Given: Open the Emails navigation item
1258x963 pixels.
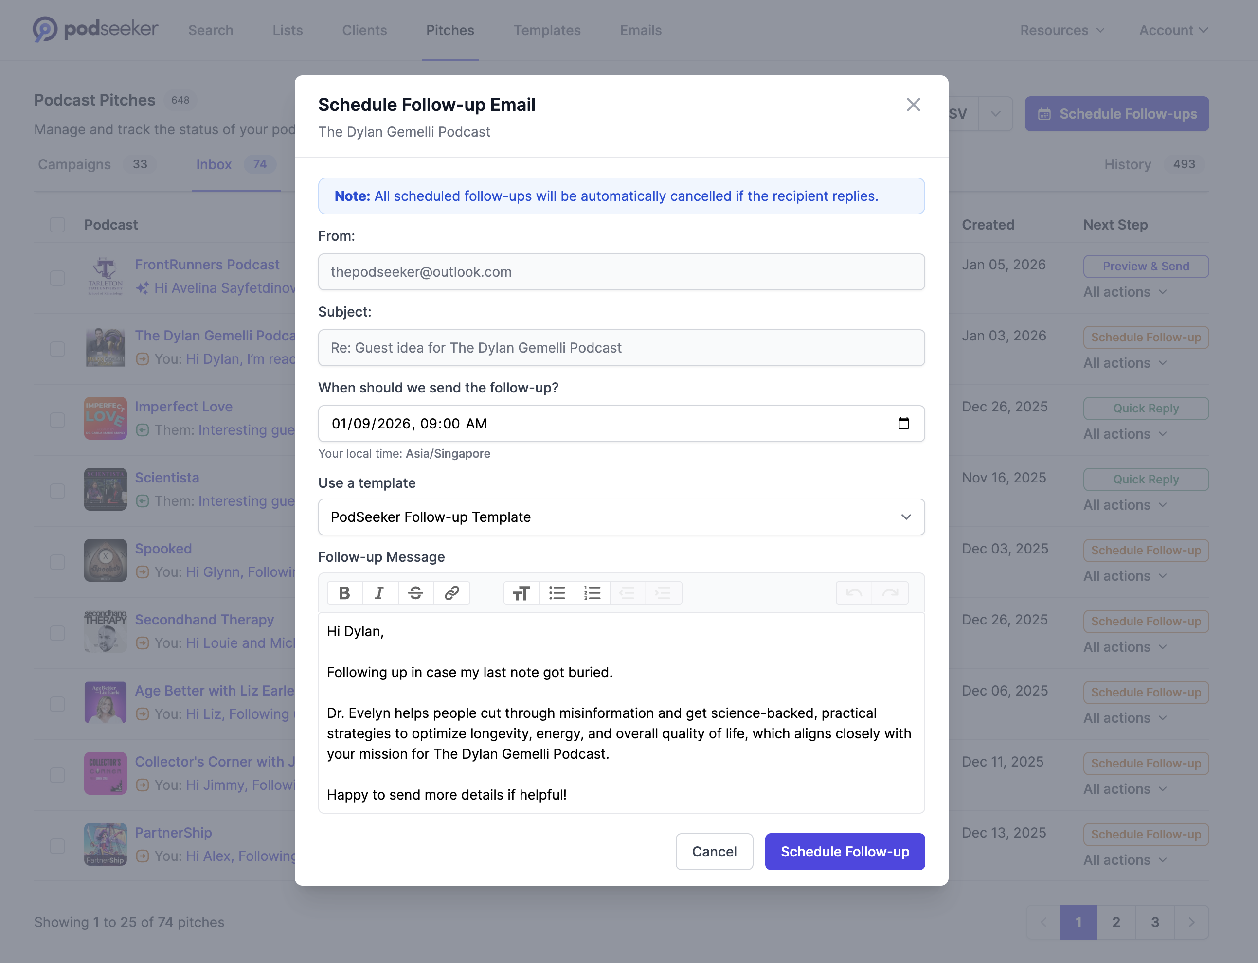Looking at the screenshot, I should [641, 30].
